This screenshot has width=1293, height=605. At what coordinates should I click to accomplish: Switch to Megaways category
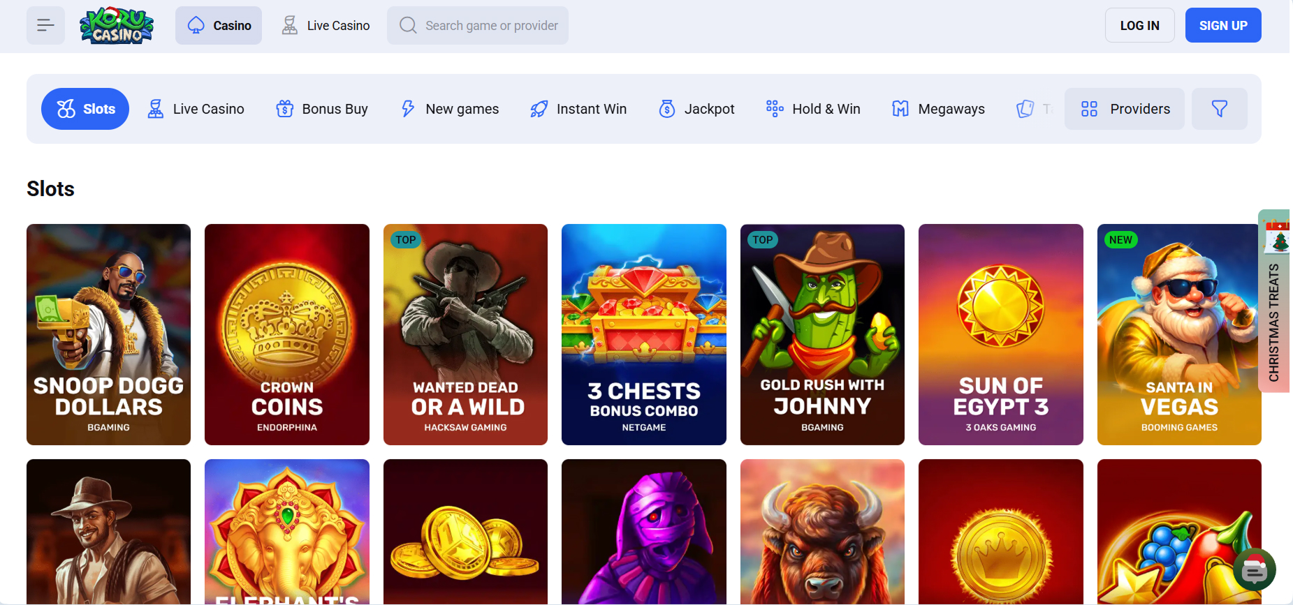click(x=938, y=109)
